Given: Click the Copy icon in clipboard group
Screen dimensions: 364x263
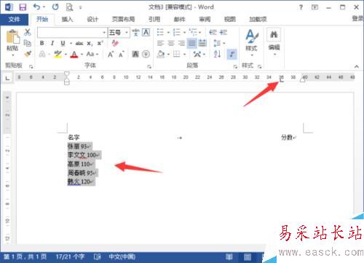Looking at the screenshot, I should point(28,43).
